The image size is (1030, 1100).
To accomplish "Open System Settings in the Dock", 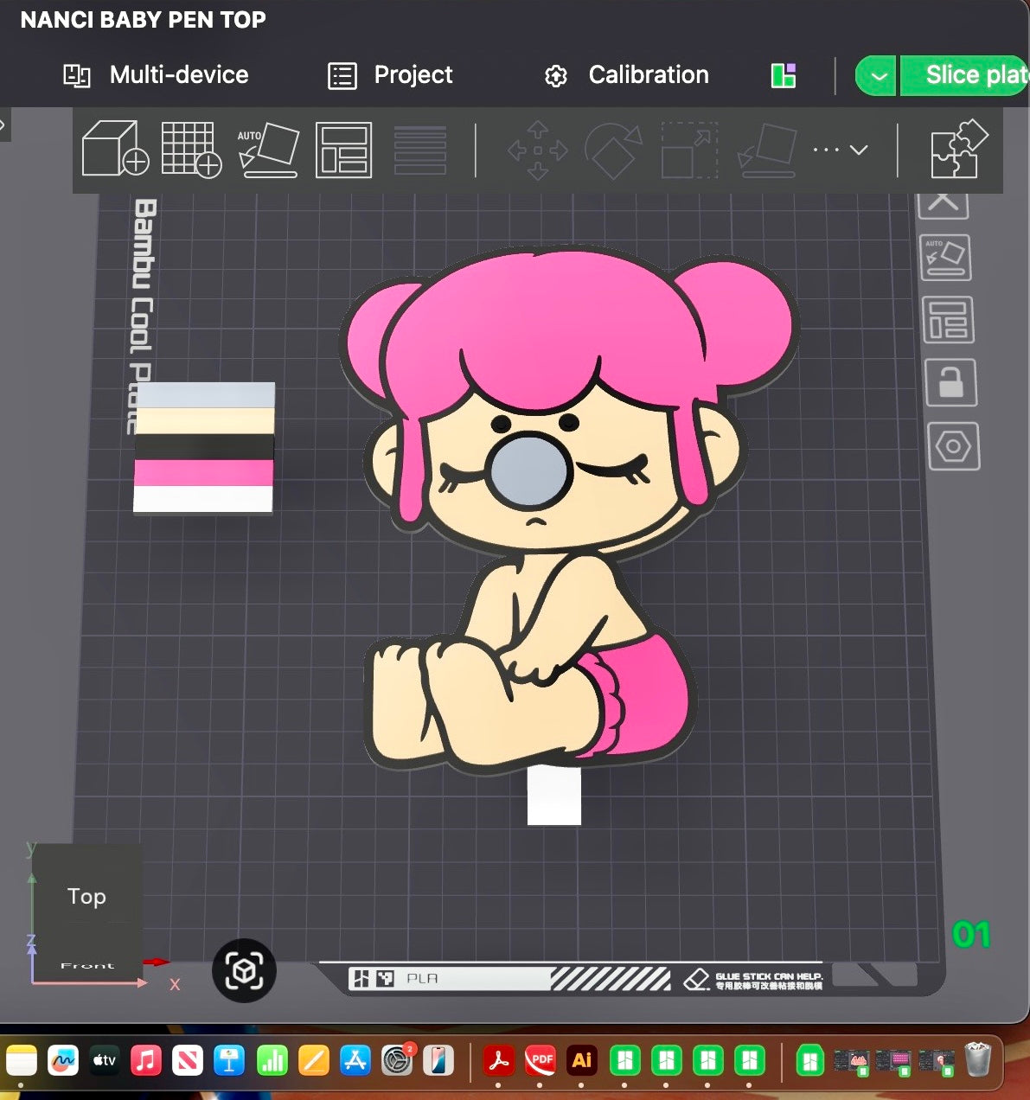I will pyautogui.click(x=397, y=1061).
